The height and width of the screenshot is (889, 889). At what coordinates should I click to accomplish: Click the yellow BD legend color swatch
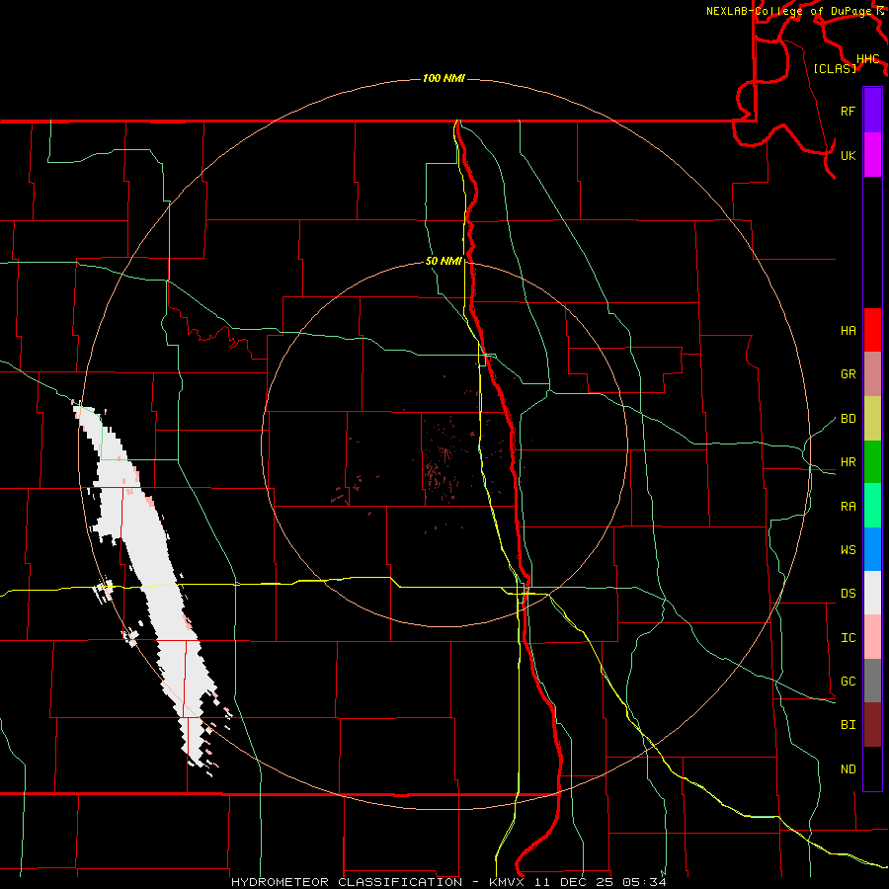[872, 419]
